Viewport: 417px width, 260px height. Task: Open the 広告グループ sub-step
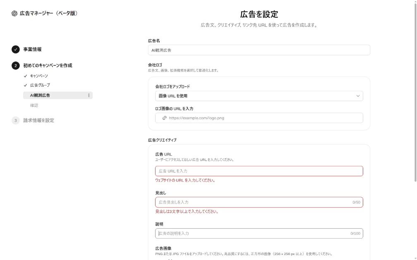[40, 85]
